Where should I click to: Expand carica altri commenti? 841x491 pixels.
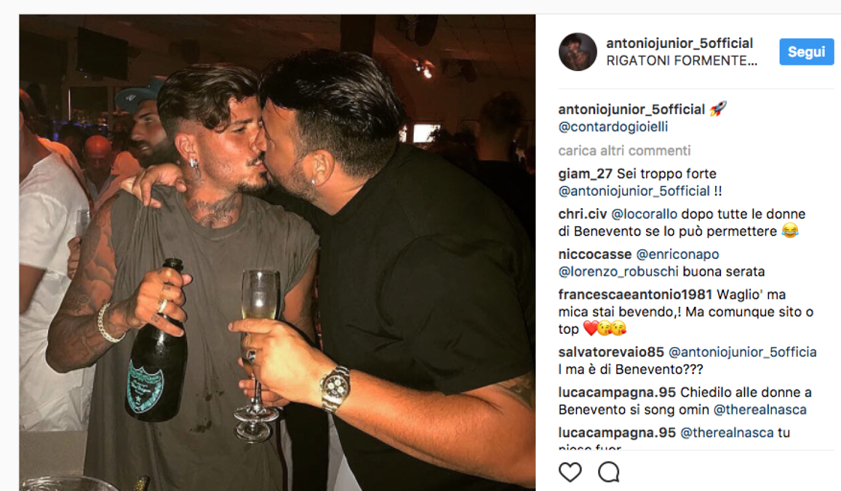[624, 151]
